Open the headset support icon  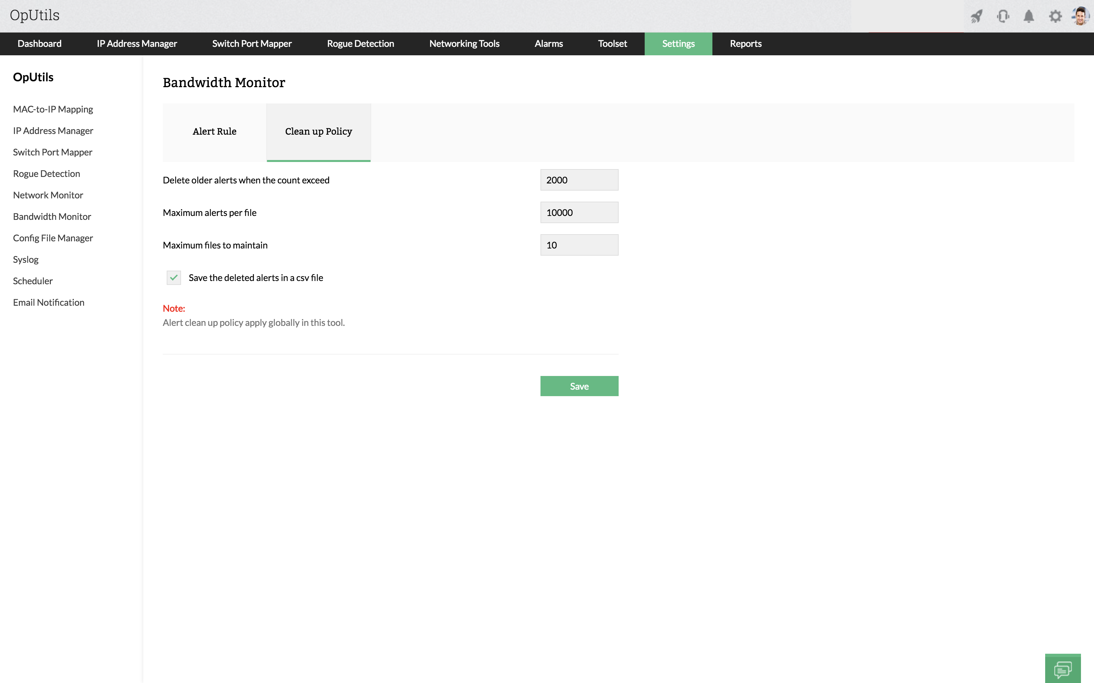(x=1003, y=16)
